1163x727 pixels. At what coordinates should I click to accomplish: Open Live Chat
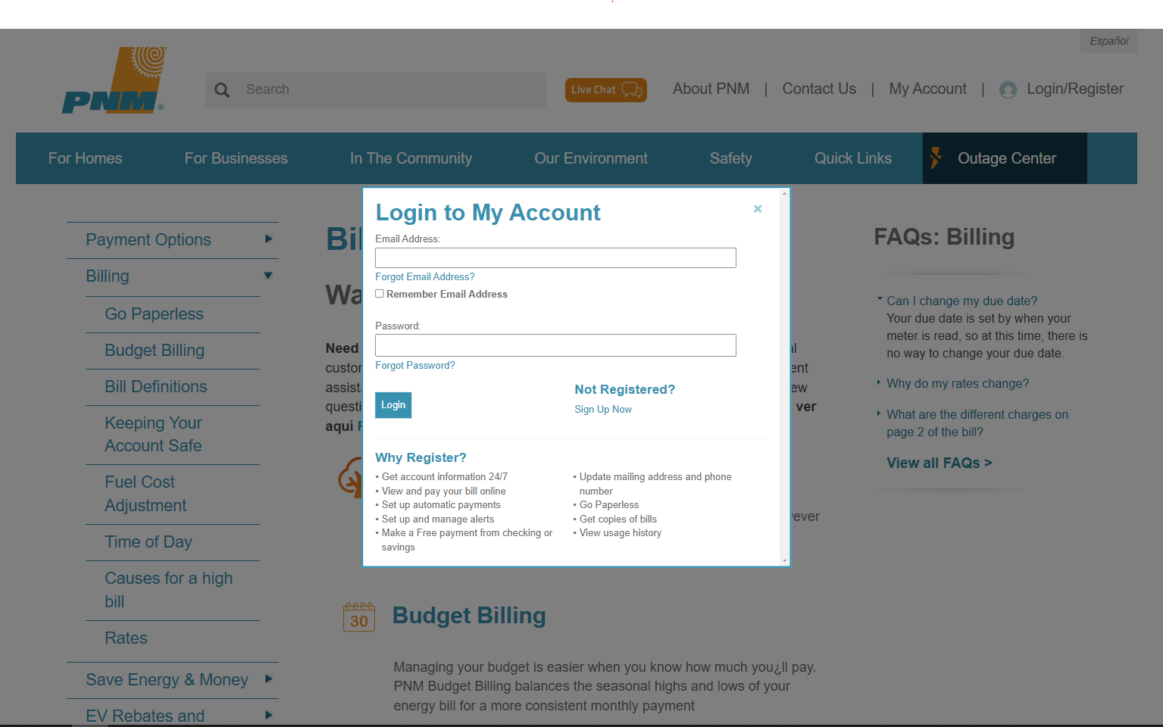605,89
